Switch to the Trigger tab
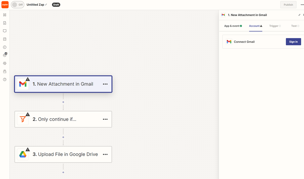304x179 pixels. point(275,26)
